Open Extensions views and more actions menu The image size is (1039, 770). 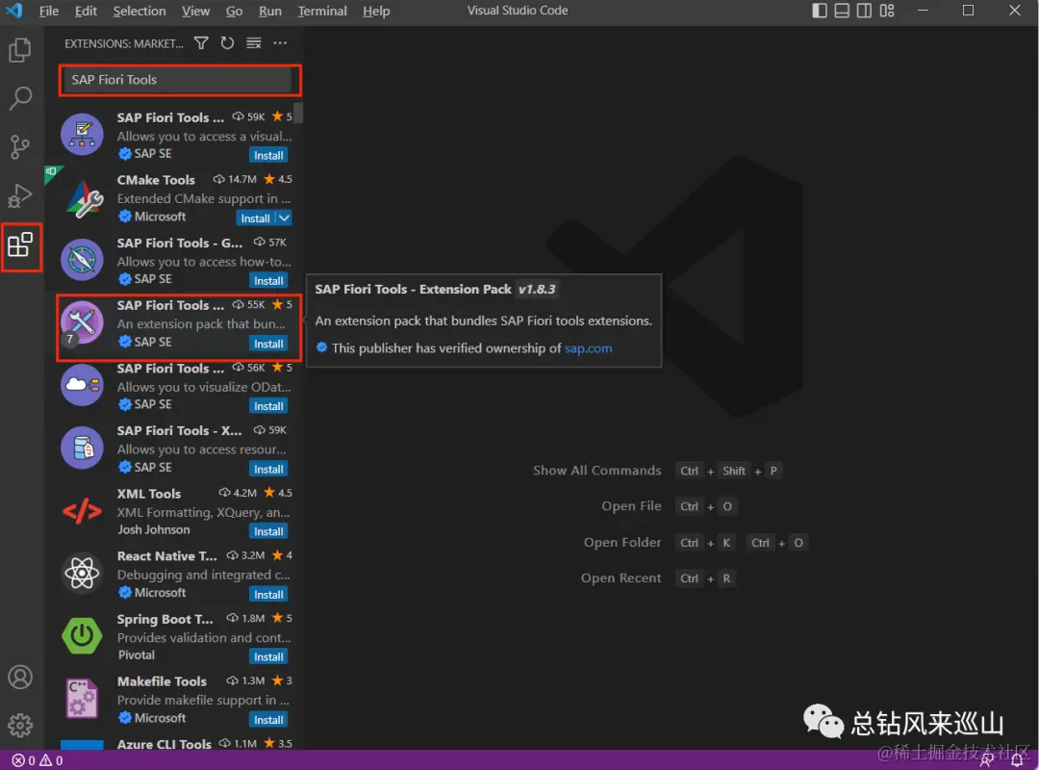pos(280,43)
